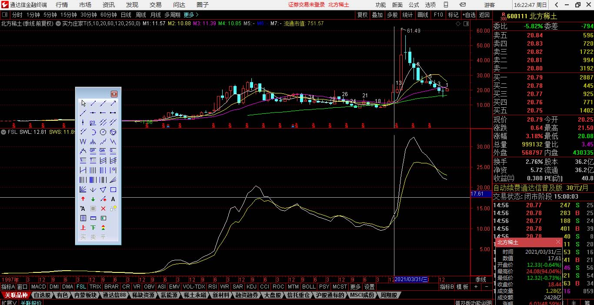The width and height of the screenshot is (594, 305).
Task: Click the plus zoom button next to 模板
Action: coord(476,287)
